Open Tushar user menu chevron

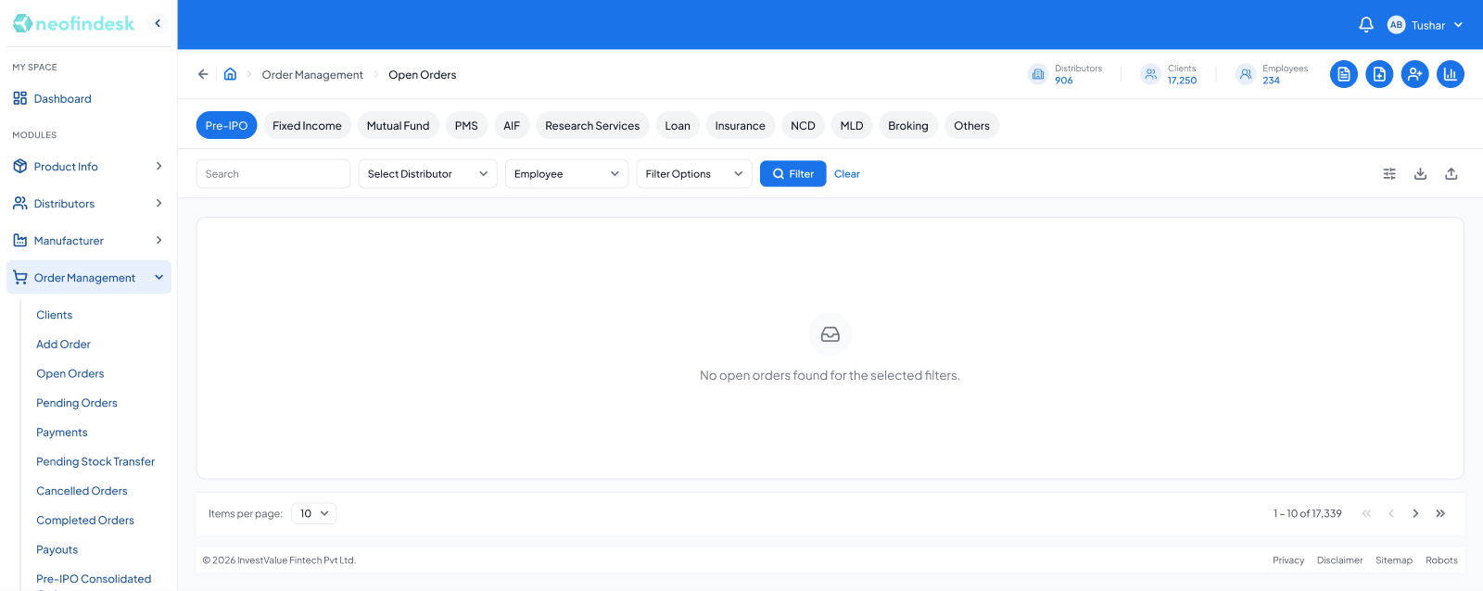tap(1458, 25)
